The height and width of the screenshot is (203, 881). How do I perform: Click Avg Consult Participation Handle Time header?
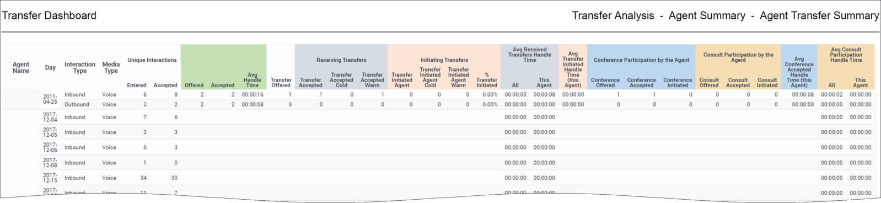(846, 55)
